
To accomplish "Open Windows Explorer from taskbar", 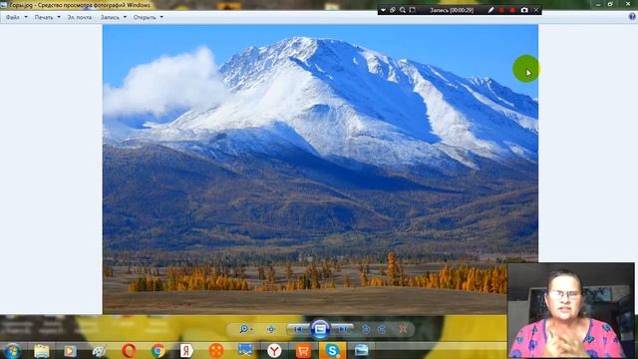I will pyautogui.click(x=42, y=350).
